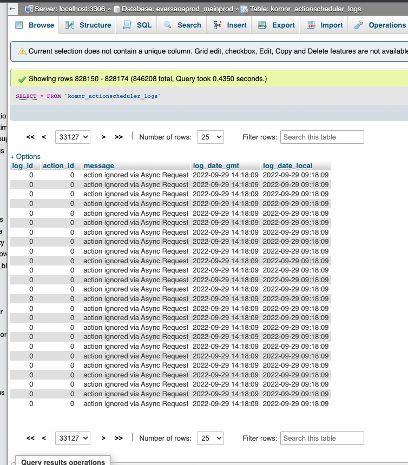Click the green checkmark success icon
Viewport: 408px width, 465px height.
22,79
